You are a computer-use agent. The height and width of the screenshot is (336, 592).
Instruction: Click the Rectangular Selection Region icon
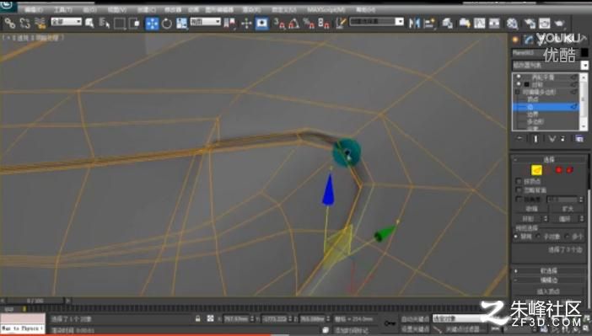pos(119,24)
